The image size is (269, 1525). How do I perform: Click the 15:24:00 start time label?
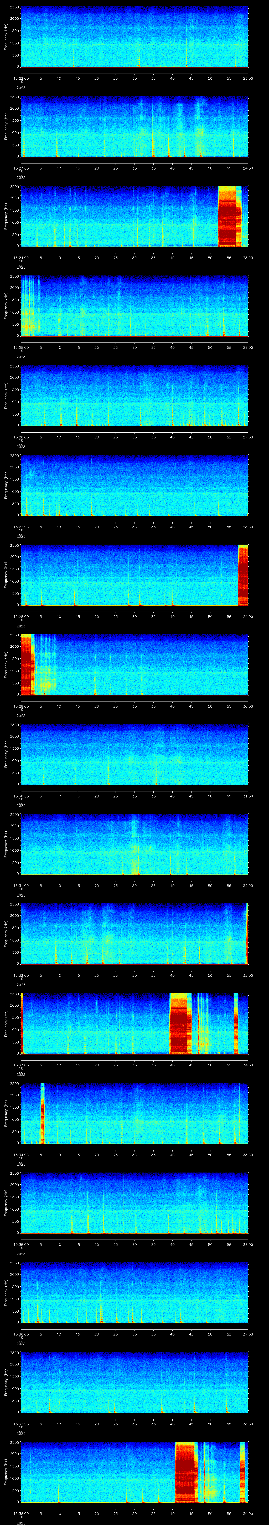[21, 258]
